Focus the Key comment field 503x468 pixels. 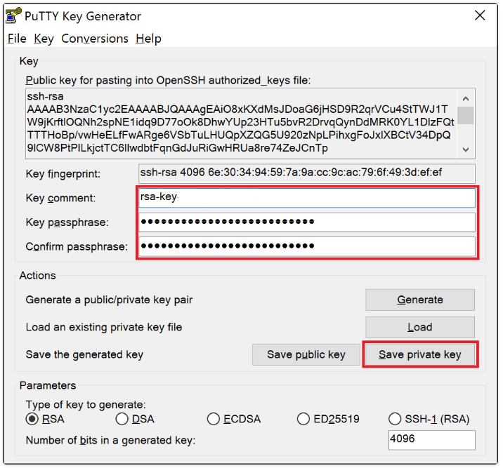307,198
